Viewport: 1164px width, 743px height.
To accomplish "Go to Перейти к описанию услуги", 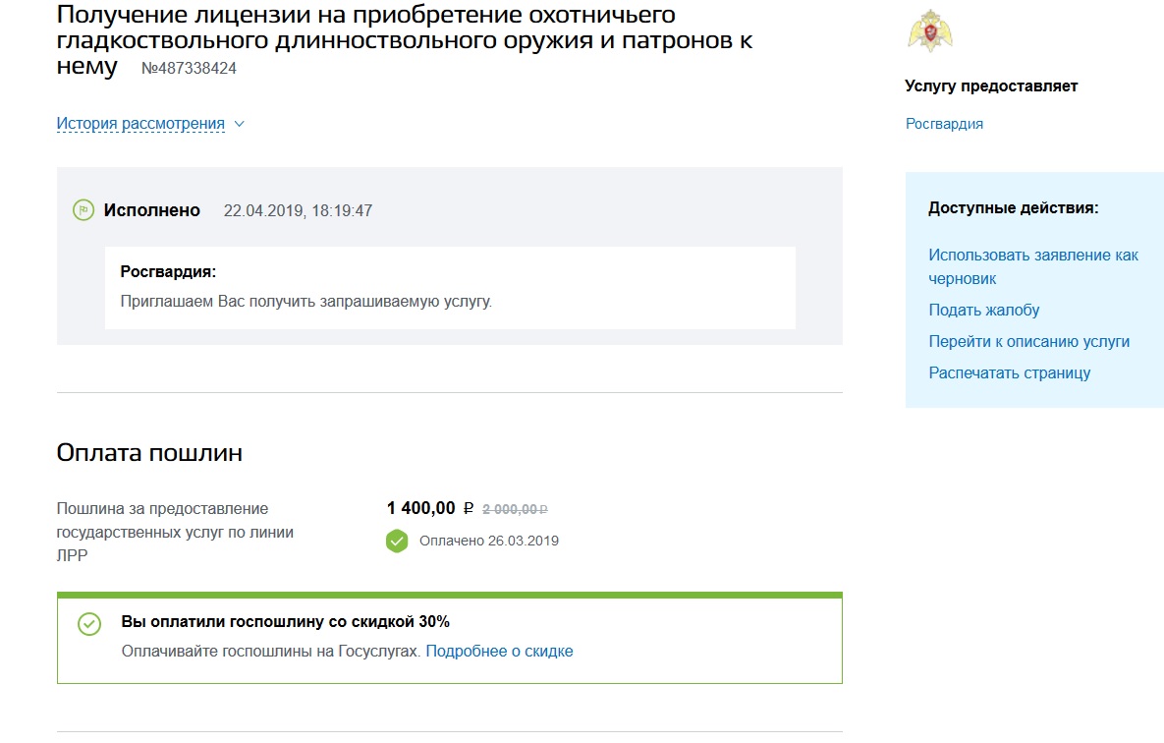I will (x=1028, y=342).
